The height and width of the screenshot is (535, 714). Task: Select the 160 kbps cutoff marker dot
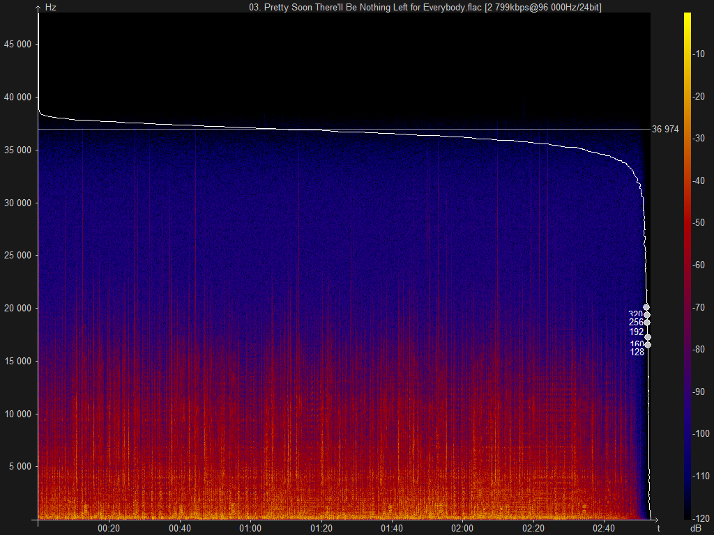(648, 345)
